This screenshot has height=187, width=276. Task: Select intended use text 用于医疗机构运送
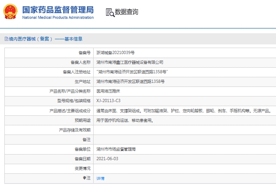pos(125,121)
